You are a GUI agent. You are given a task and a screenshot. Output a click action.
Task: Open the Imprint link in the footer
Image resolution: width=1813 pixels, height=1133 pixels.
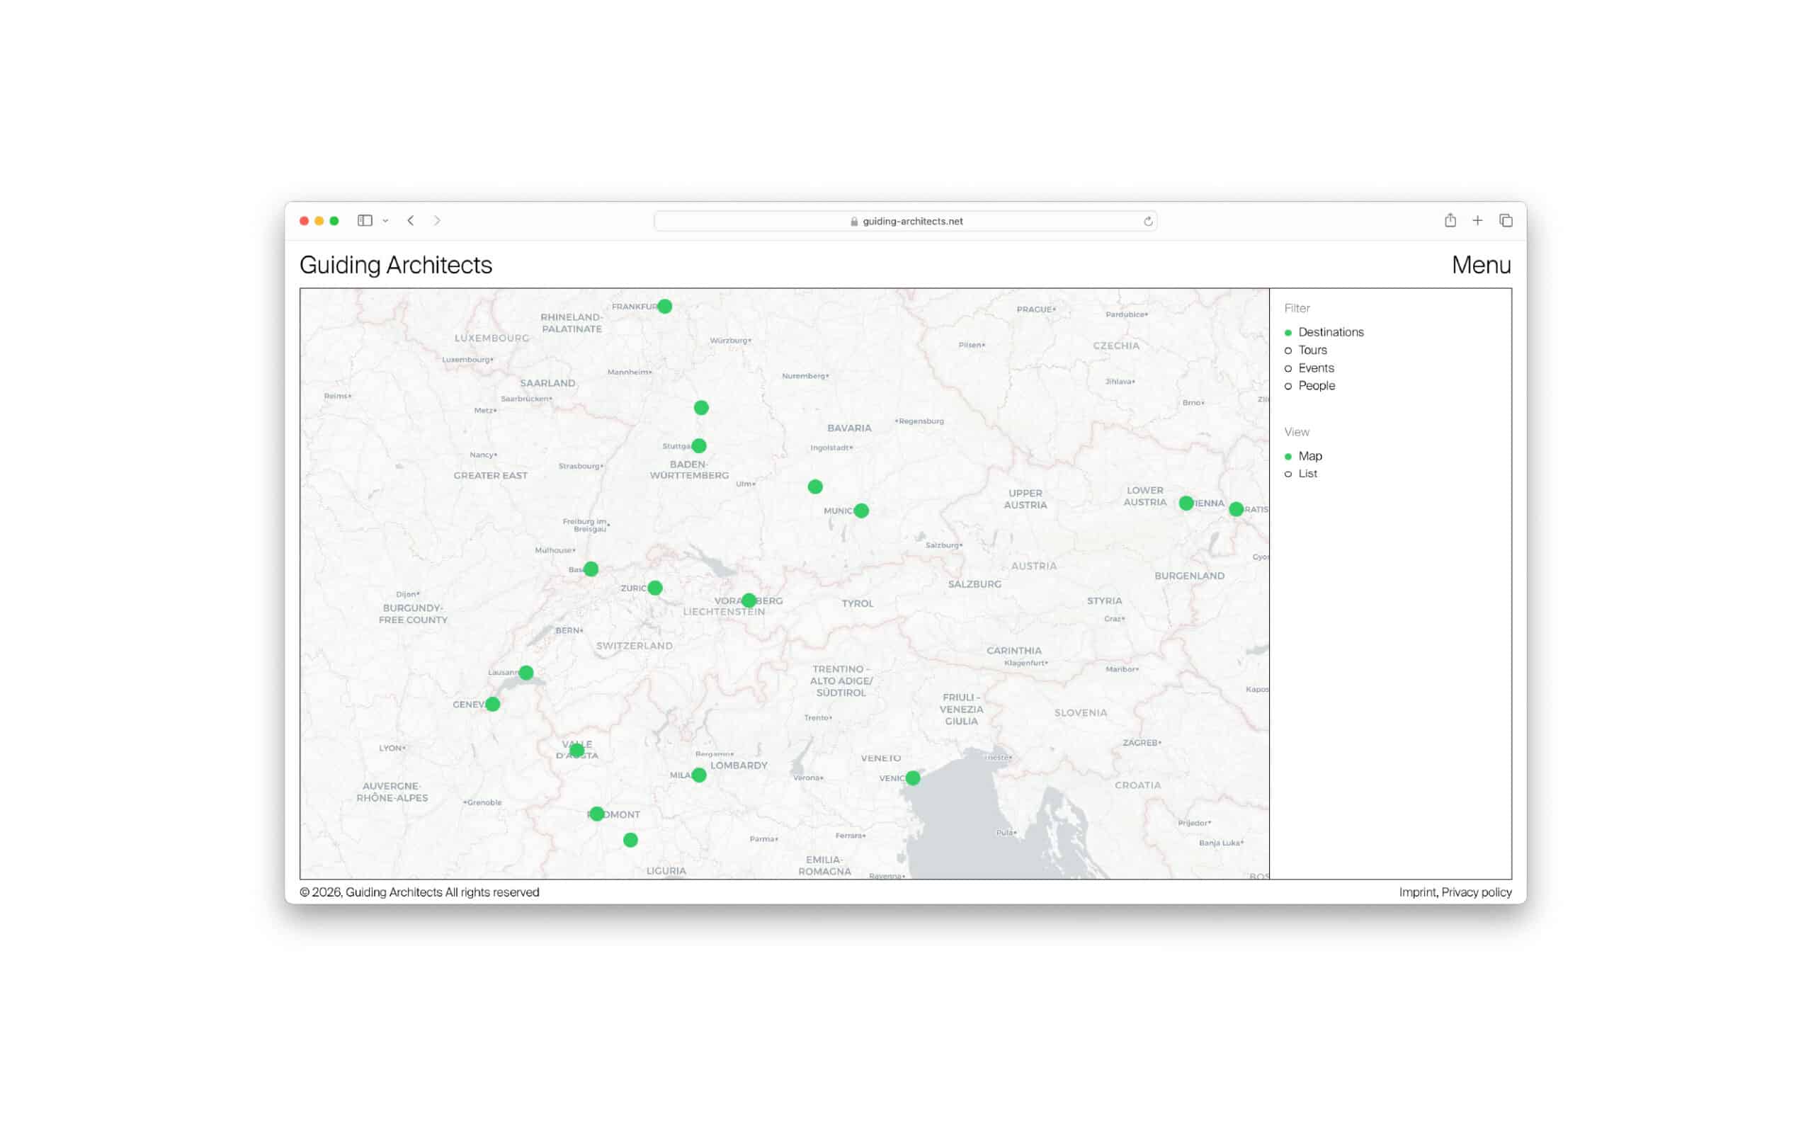pyautogui.click(x=1416, y=892)
